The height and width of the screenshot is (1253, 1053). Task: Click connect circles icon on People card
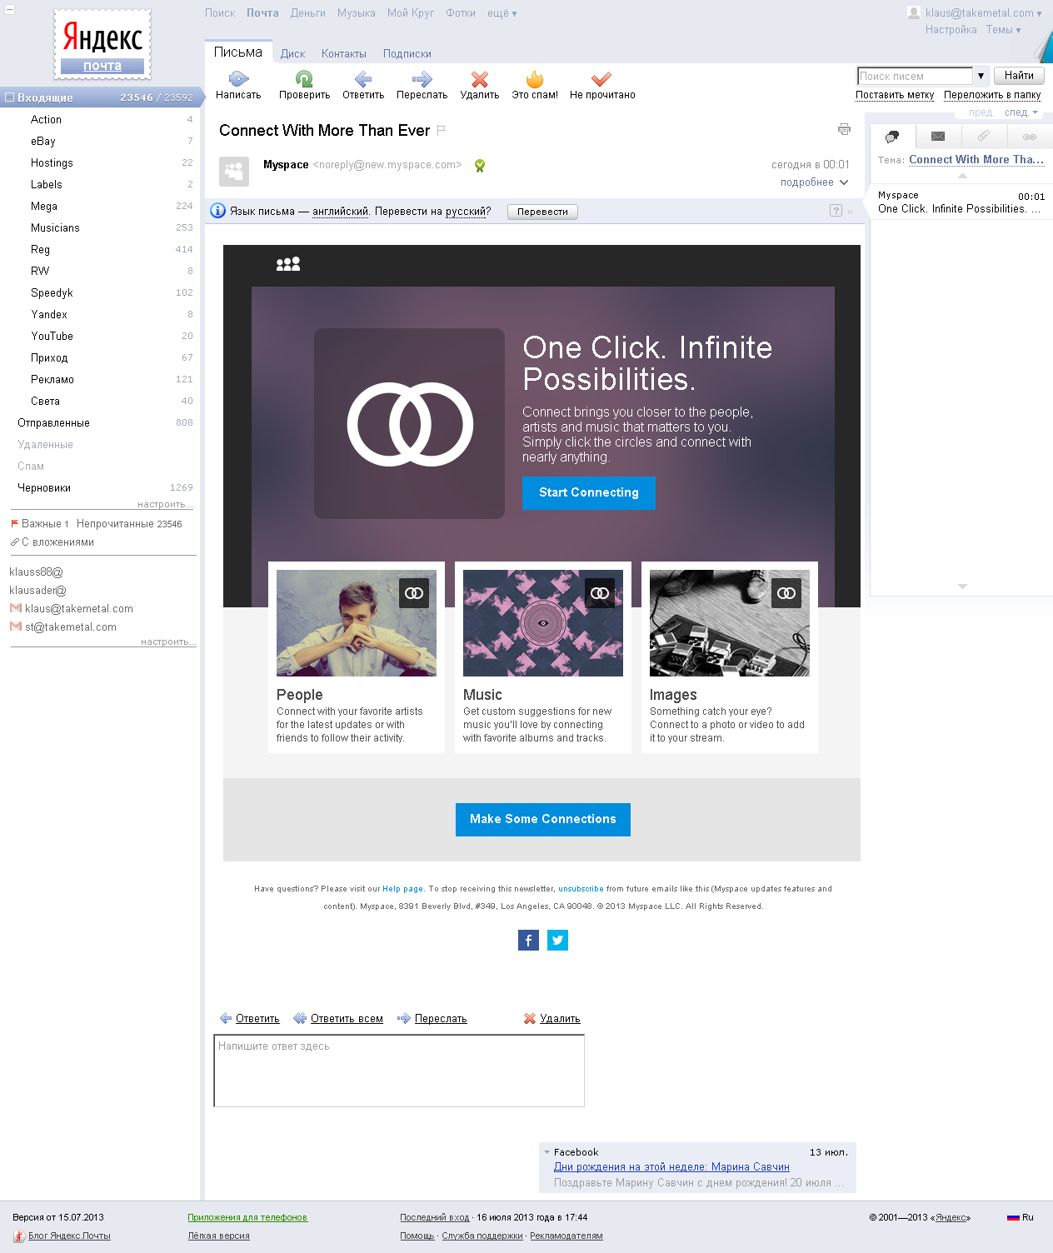click(x=414, y=593)
